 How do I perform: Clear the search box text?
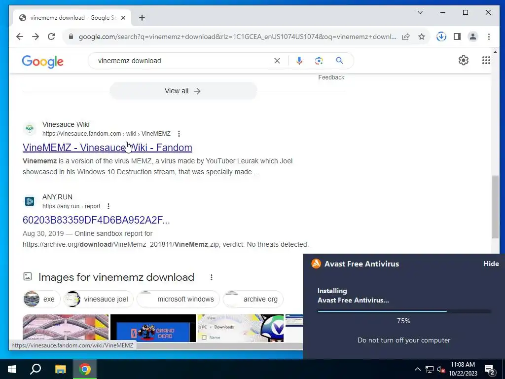coord(277,61)
